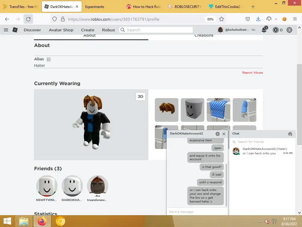Click the headphones extension icon

(269, 19)
